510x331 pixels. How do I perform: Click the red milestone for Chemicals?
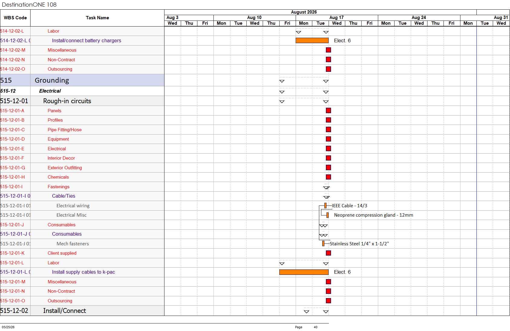pos(328,177)
